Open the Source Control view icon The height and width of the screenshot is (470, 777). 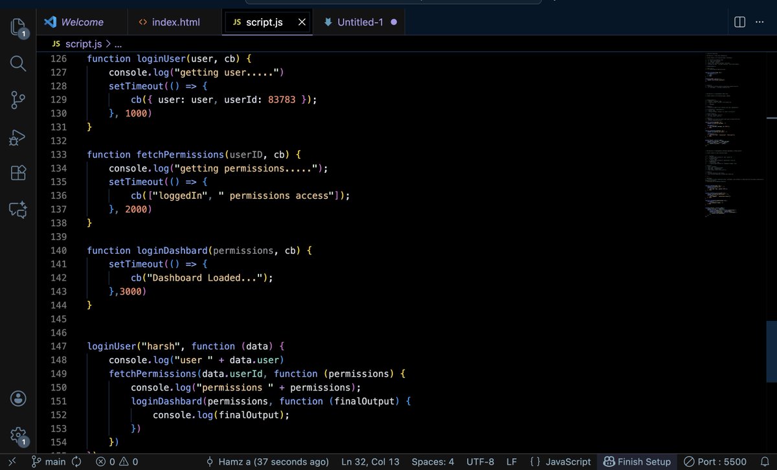point(18,100)
